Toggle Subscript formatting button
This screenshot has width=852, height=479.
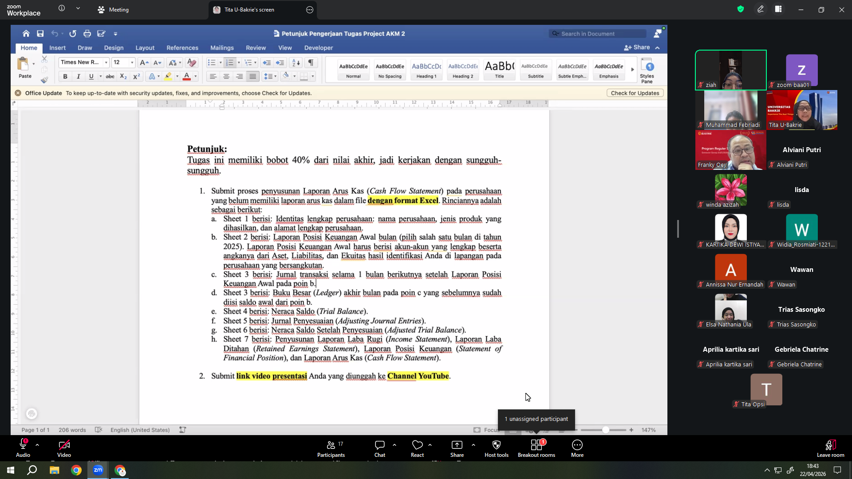point(123,77)
